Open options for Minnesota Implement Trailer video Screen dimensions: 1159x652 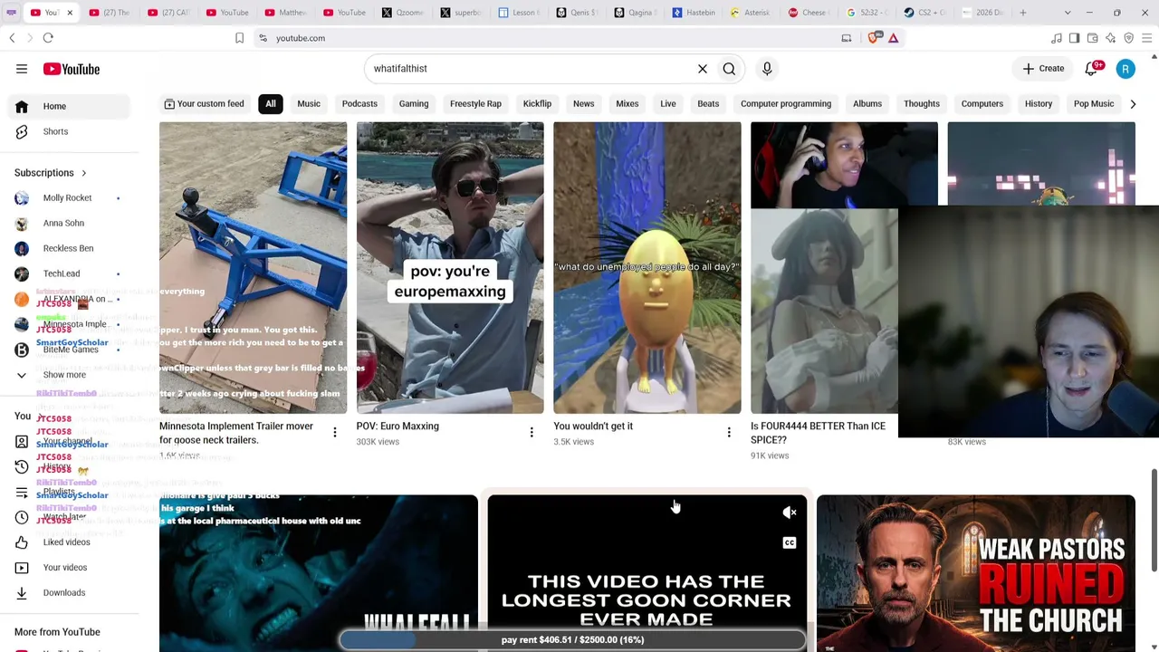334,433
